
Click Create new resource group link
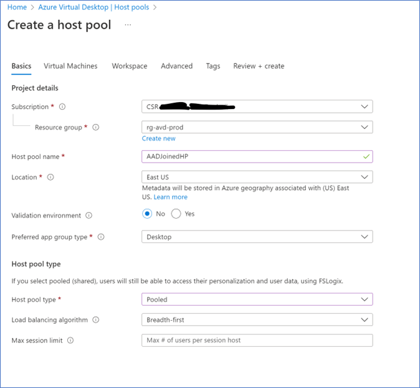158,138
